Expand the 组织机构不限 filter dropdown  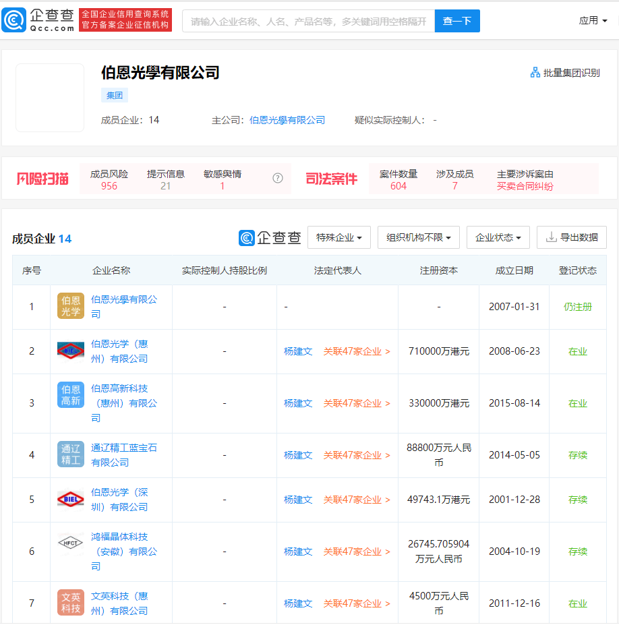tap(419, 237)
